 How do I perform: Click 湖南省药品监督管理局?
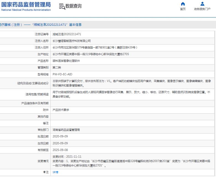66,130
